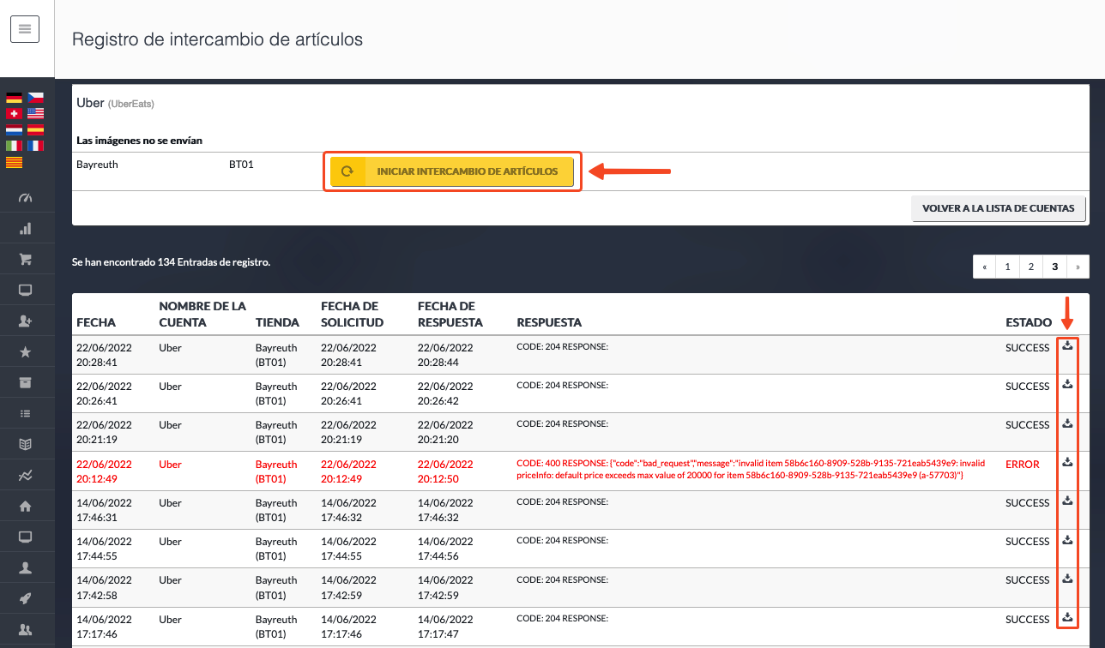1105x648 pixels.
Task: Open the open-book sidebar icon
Action: 25,444
